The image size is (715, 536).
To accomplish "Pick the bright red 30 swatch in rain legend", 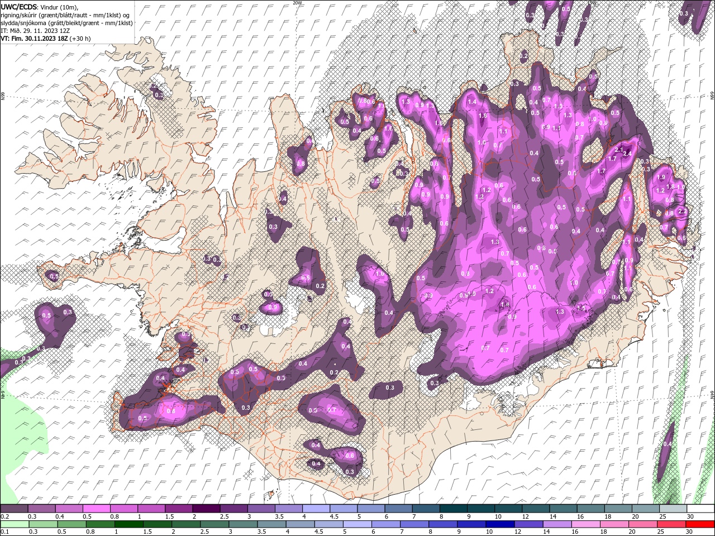I will (701, 524).
